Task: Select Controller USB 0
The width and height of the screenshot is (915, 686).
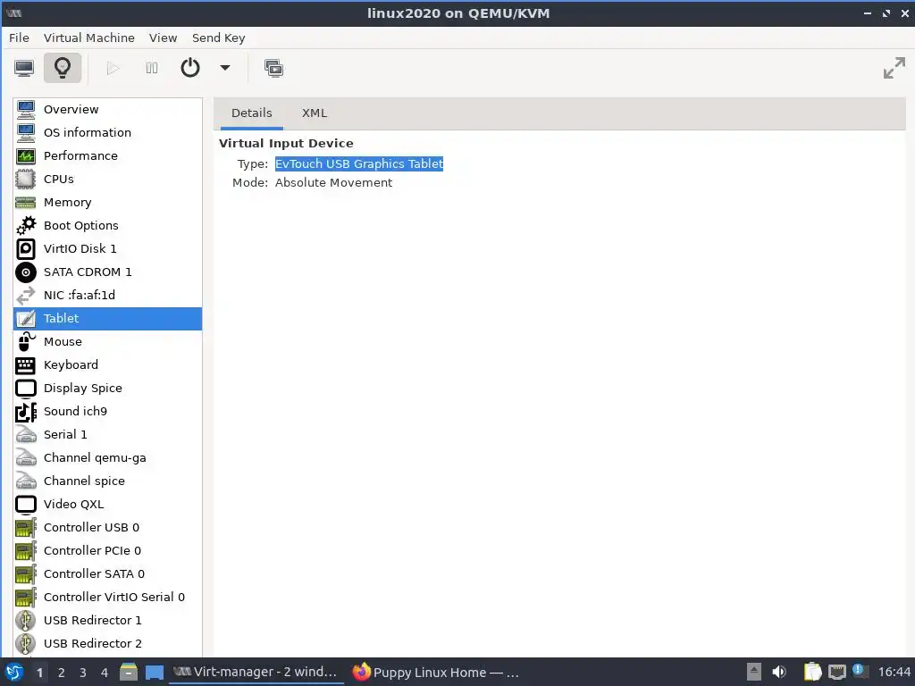Action: [108, 527]
